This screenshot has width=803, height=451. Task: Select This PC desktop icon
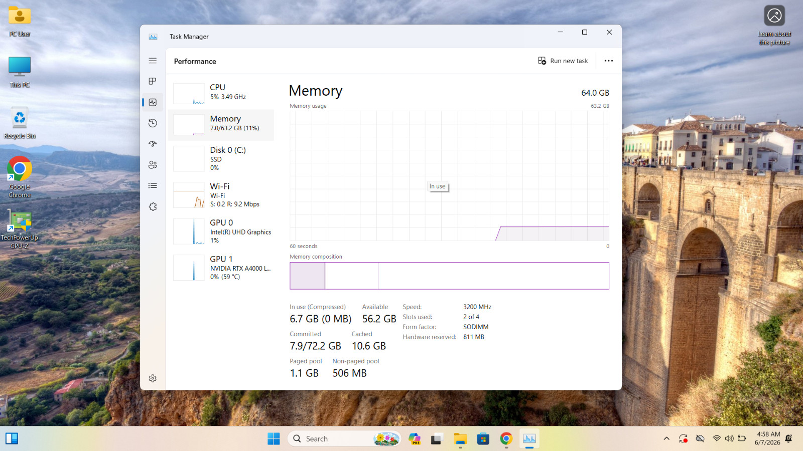tap(20, 72)
